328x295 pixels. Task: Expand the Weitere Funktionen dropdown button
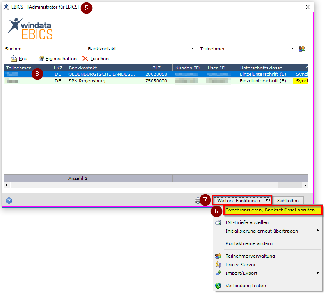tap(242, 201)
